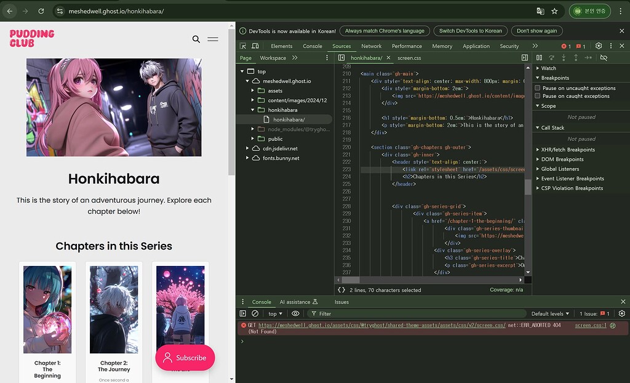Enable Pause on caught exceptions

[538, 96]
